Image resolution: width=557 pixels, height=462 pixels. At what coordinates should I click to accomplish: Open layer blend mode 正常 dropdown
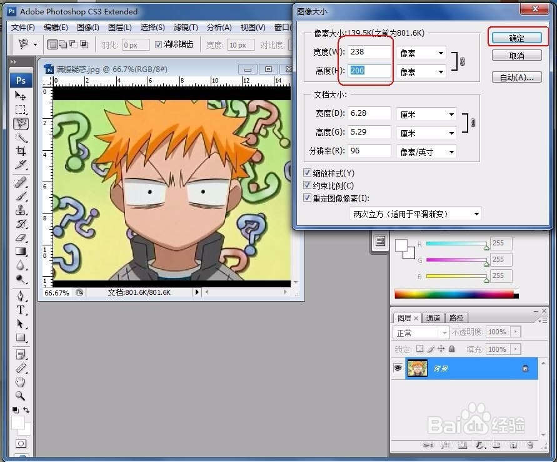421,333
